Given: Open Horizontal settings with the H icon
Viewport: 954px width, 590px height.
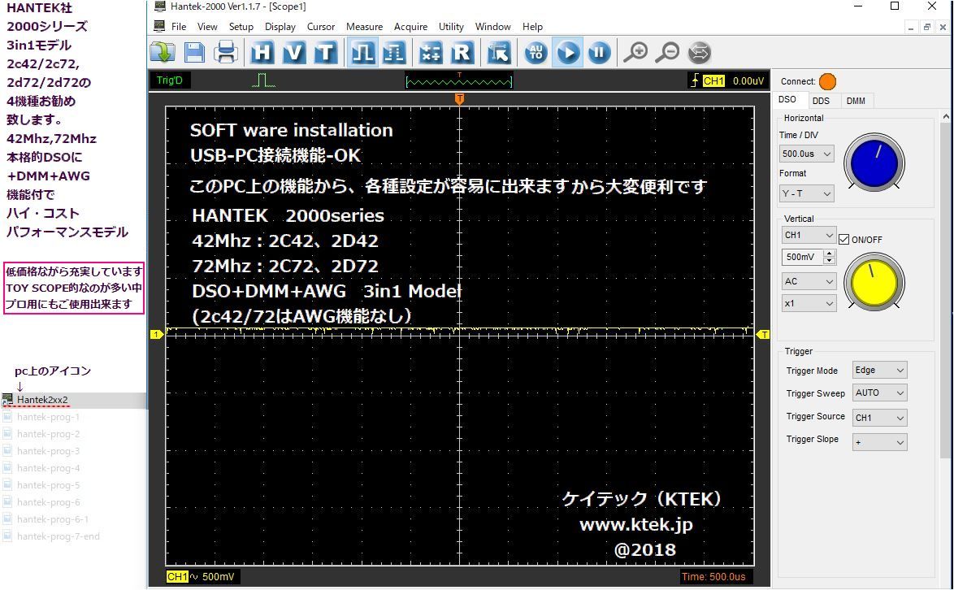Looking at the screenshot, I should coord(262,52).
